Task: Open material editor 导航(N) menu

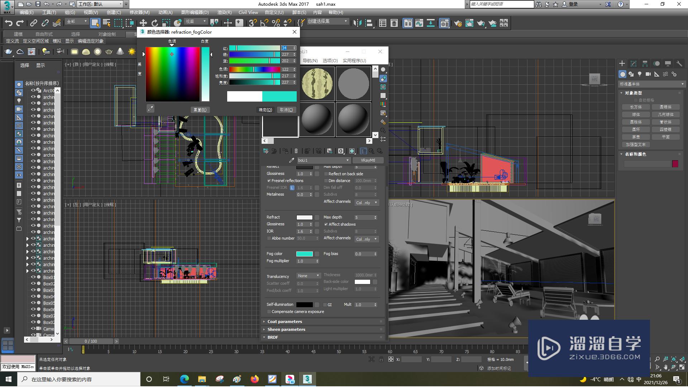Action: [x=310, y=61]
